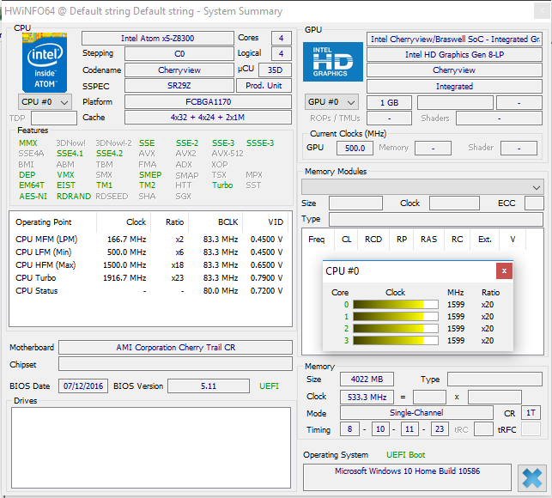This screenshot has width=552, height=498.
Task: Select the CPU Turbo row
Action: 149,278
